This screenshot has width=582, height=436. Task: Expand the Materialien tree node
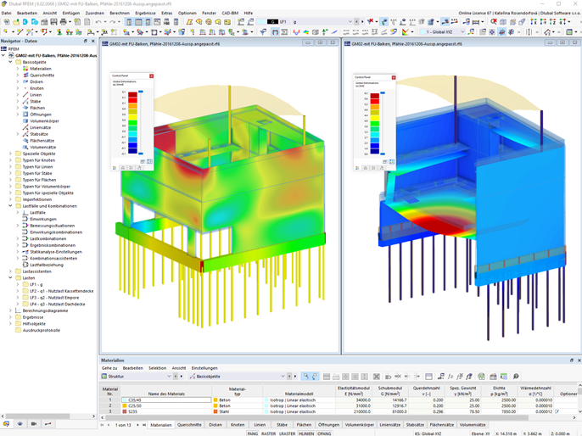18,69
